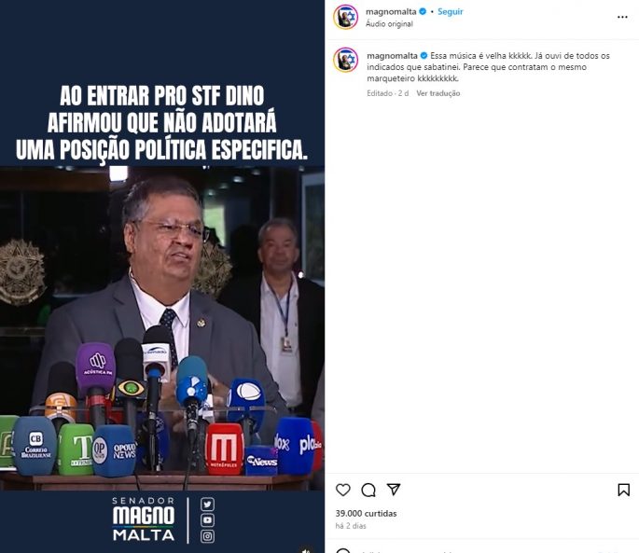Click the YouTube icon in video footer

coord(207,520)
